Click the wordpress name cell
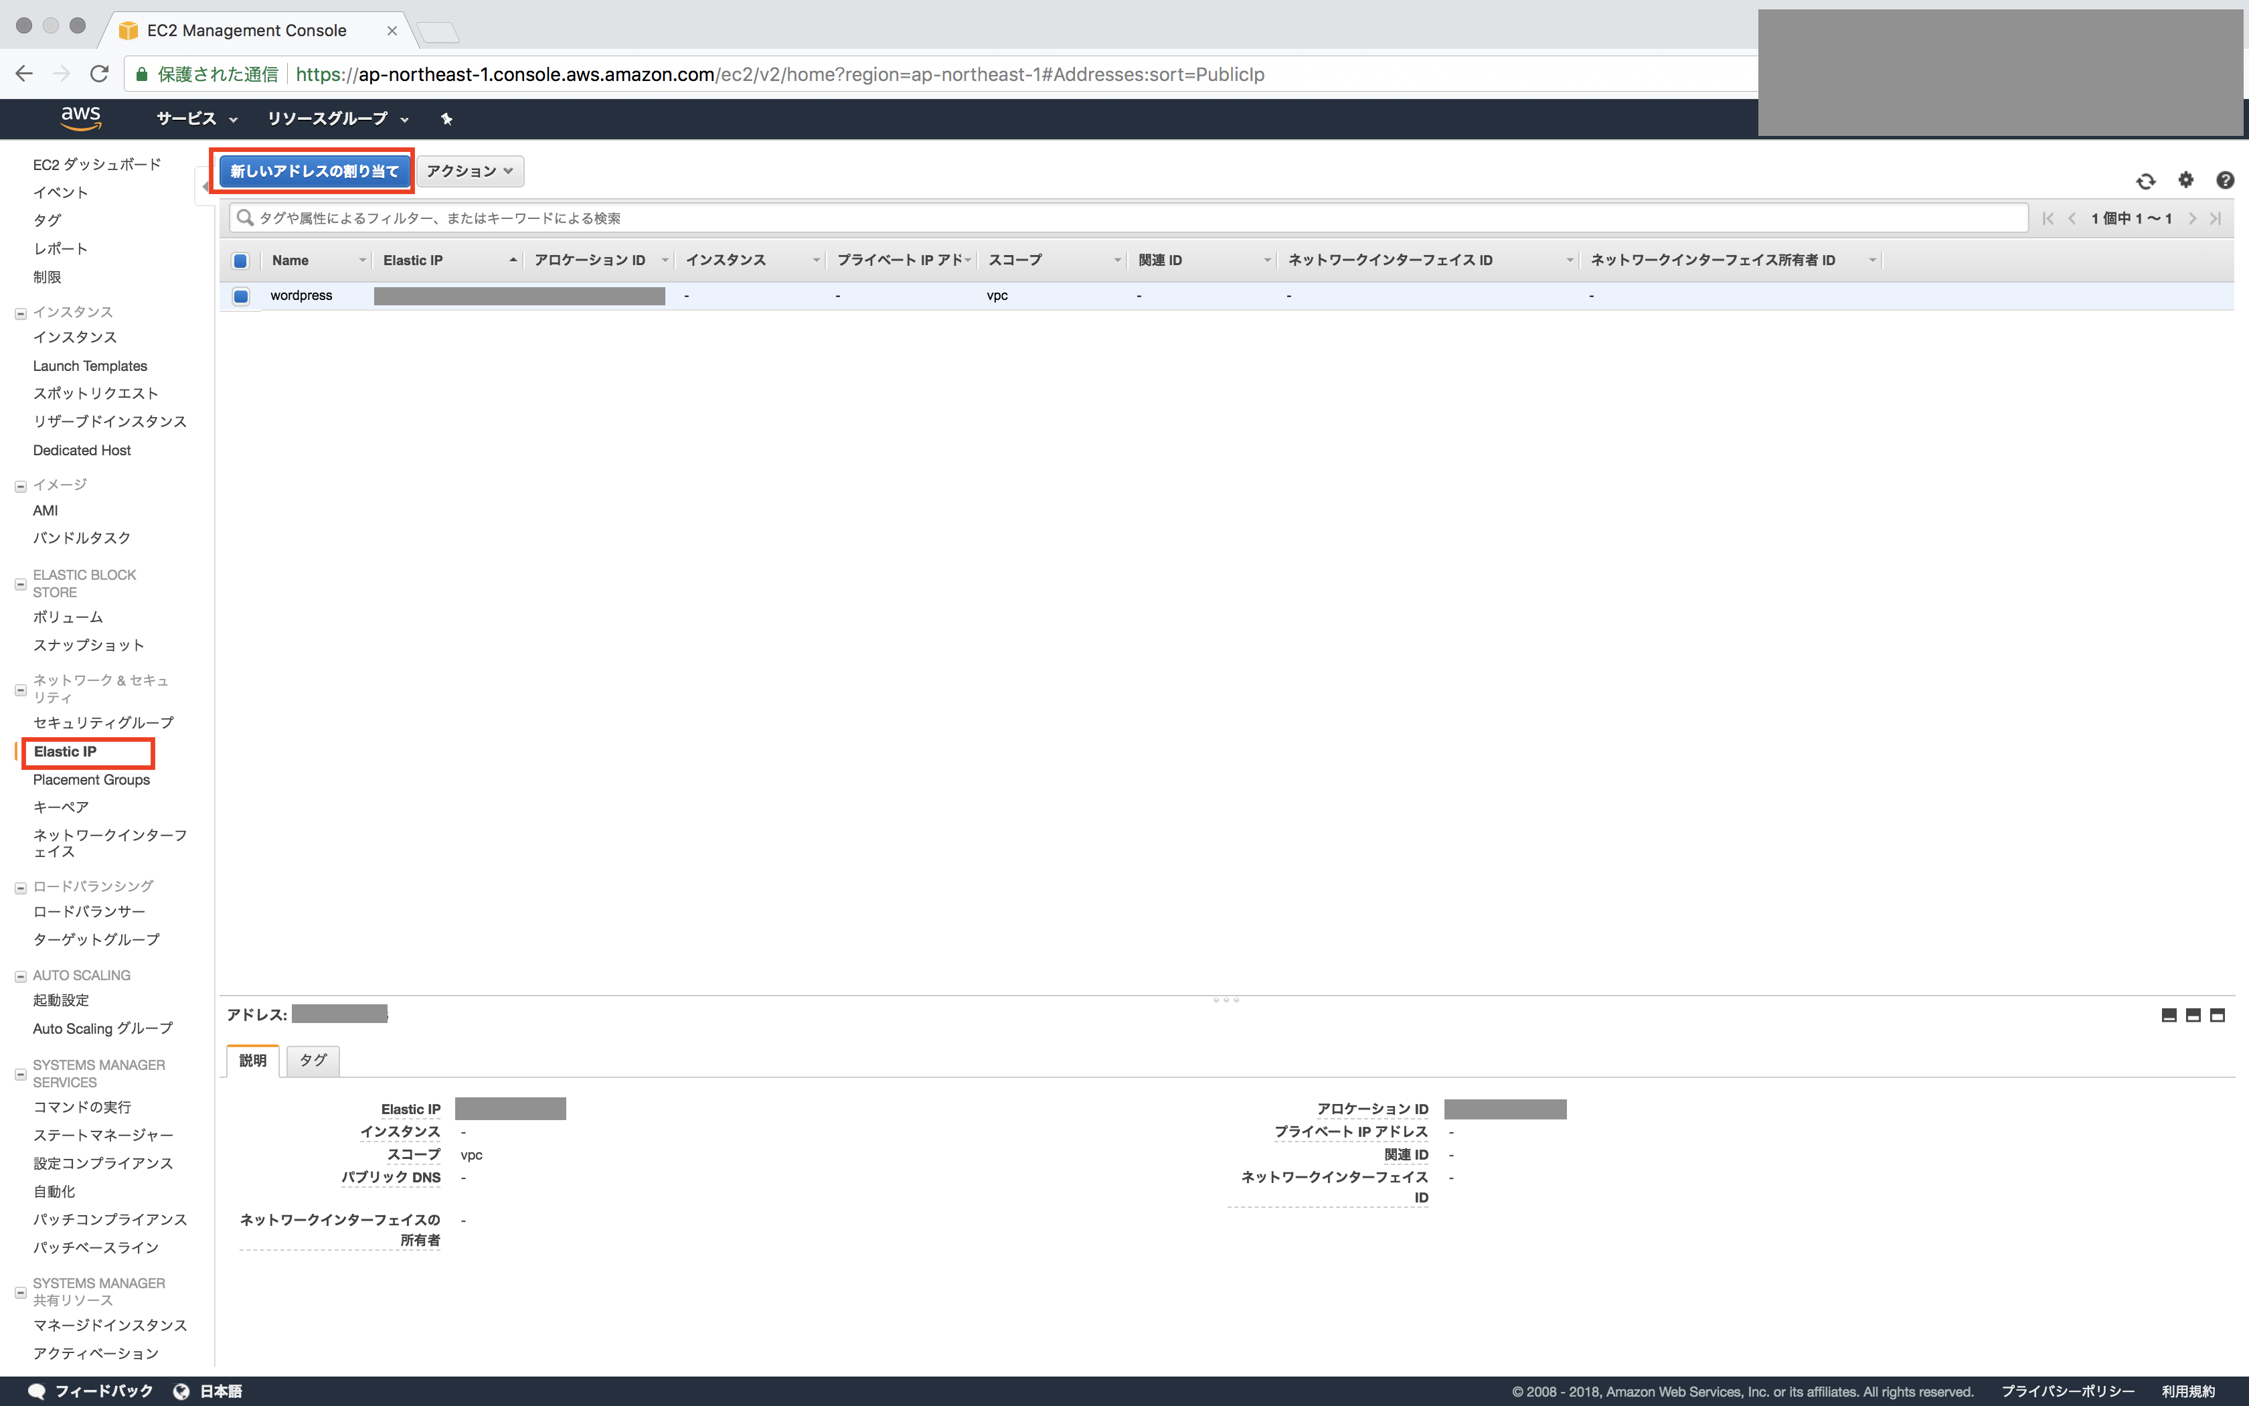 pos(301,296)
